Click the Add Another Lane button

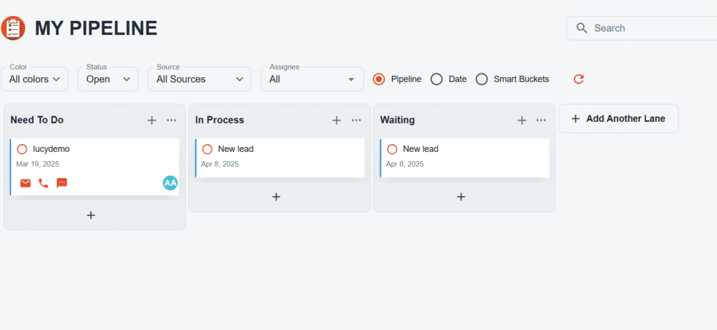coord(618,118)
